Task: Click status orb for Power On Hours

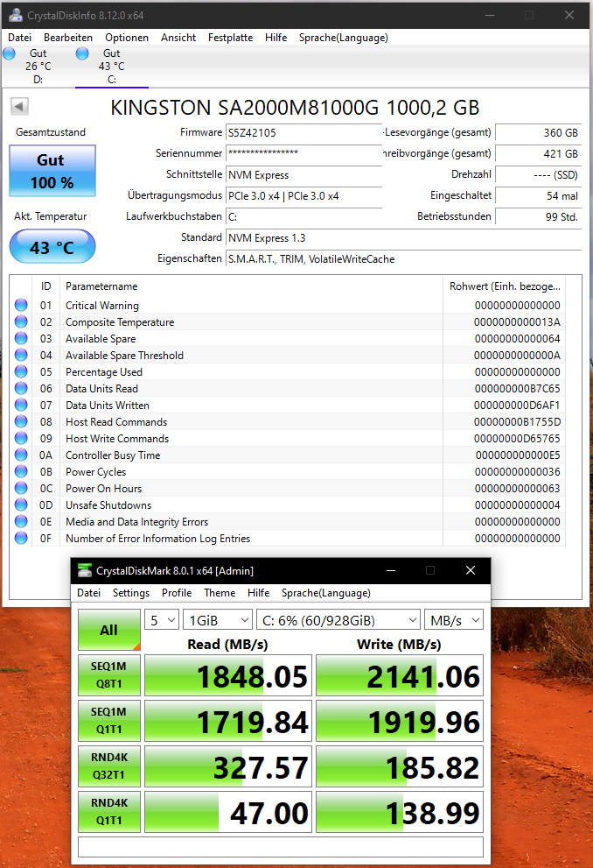Action: [x=21, y=488]
